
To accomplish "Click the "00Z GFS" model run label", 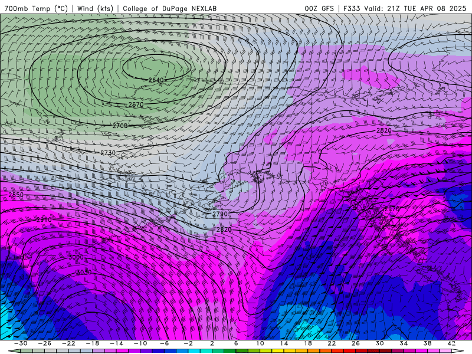I will [x=319, y=8].
